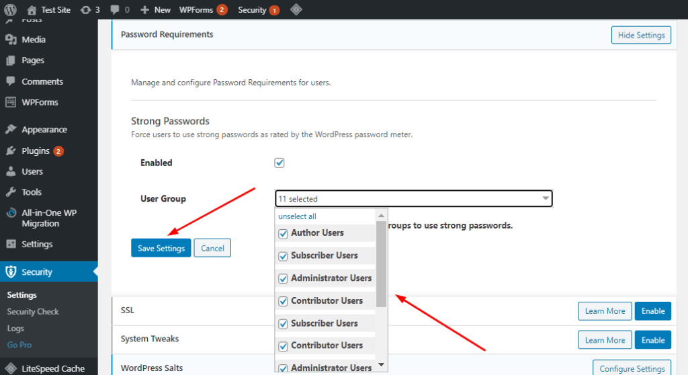The width and height of the screenshot is (688, 375).
Task: Enable the SSL module
Action: (653, 311)
